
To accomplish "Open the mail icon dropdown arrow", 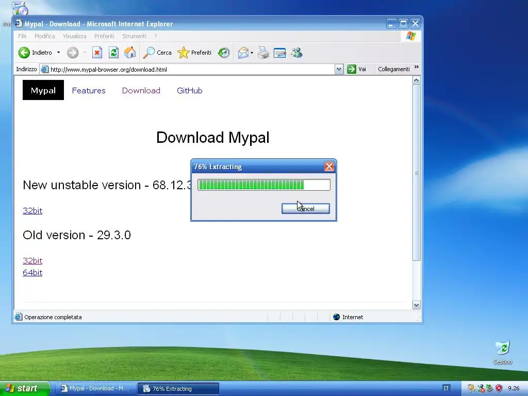I will (x=252, y=53).
